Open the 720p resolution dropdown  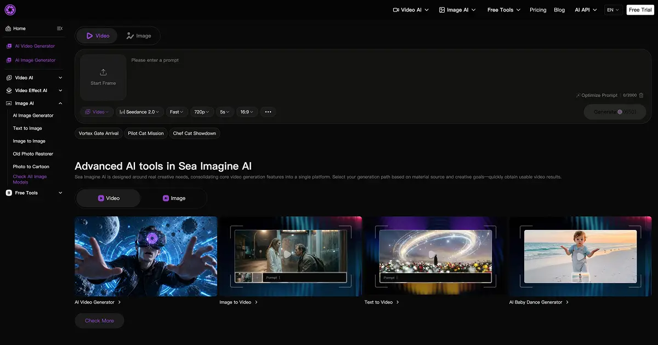point(202,112)
